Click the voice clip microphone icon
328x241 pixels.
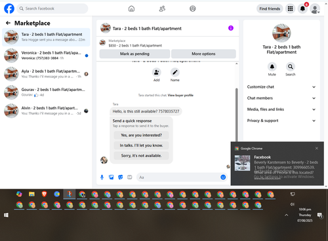click(102, 177)
